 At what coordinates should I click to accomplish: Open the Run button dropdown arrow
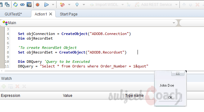pyautogui.click(x=53, y=5)
